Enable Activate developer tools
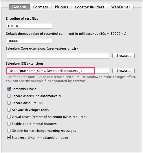The width and height of the screenshot is (143, 153). [9, 110]
